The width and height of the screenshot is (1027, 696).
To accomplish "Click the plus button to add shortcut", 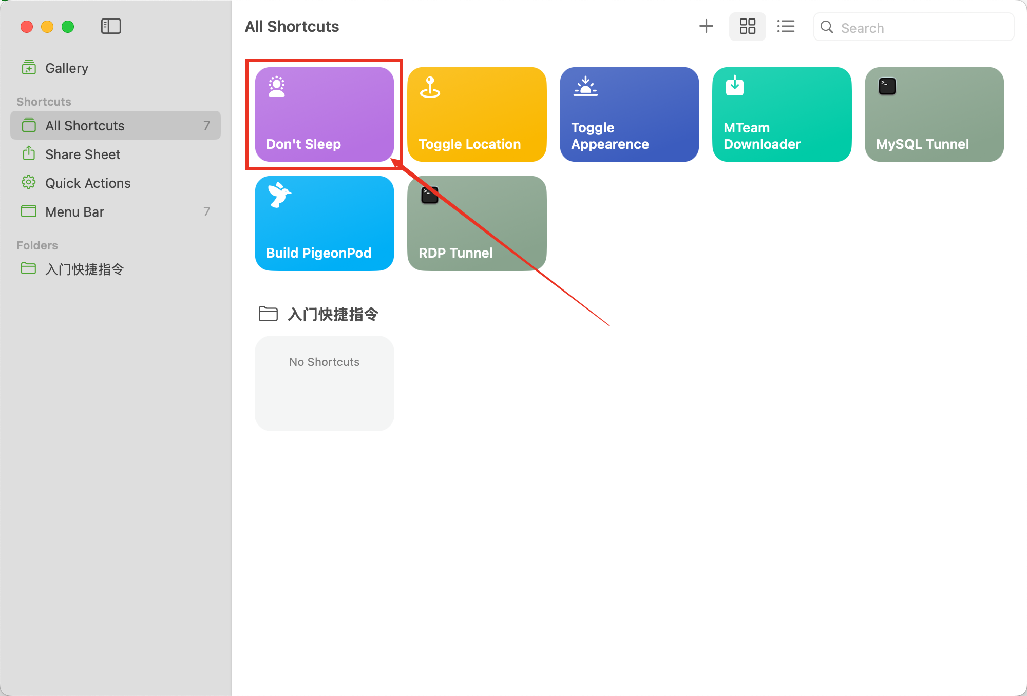I will (706, 26).
